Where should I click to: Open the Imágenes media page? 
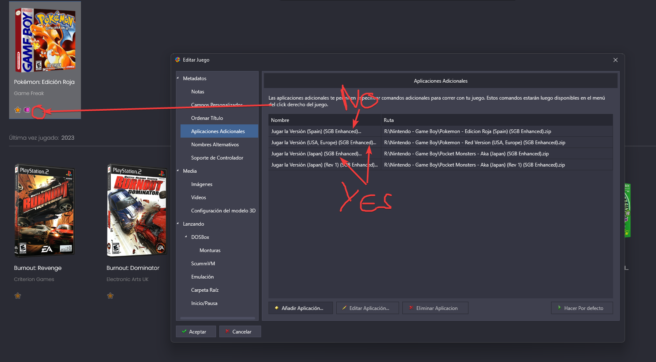[x=202, y=184]
